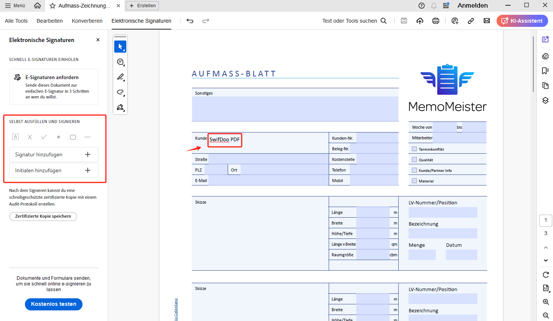The width and height of the screenshot is (553, 321).
Task: Choose the selection arrow tool
Action: pyautogui.click(x=120, y=47)
